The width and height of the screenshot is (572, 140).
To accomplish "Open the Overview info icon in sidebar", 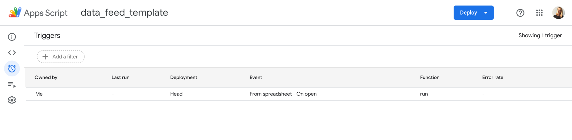I will (x=12, y=37).
